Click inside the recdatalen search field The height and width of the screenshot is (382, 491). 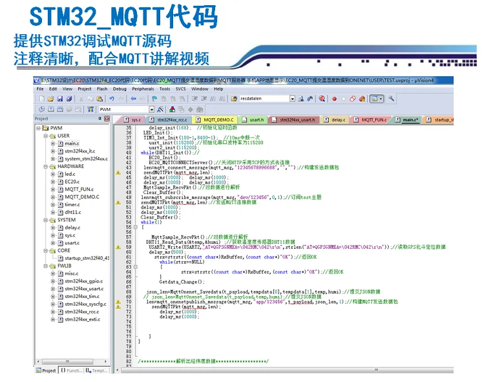[x=264, y=99]
